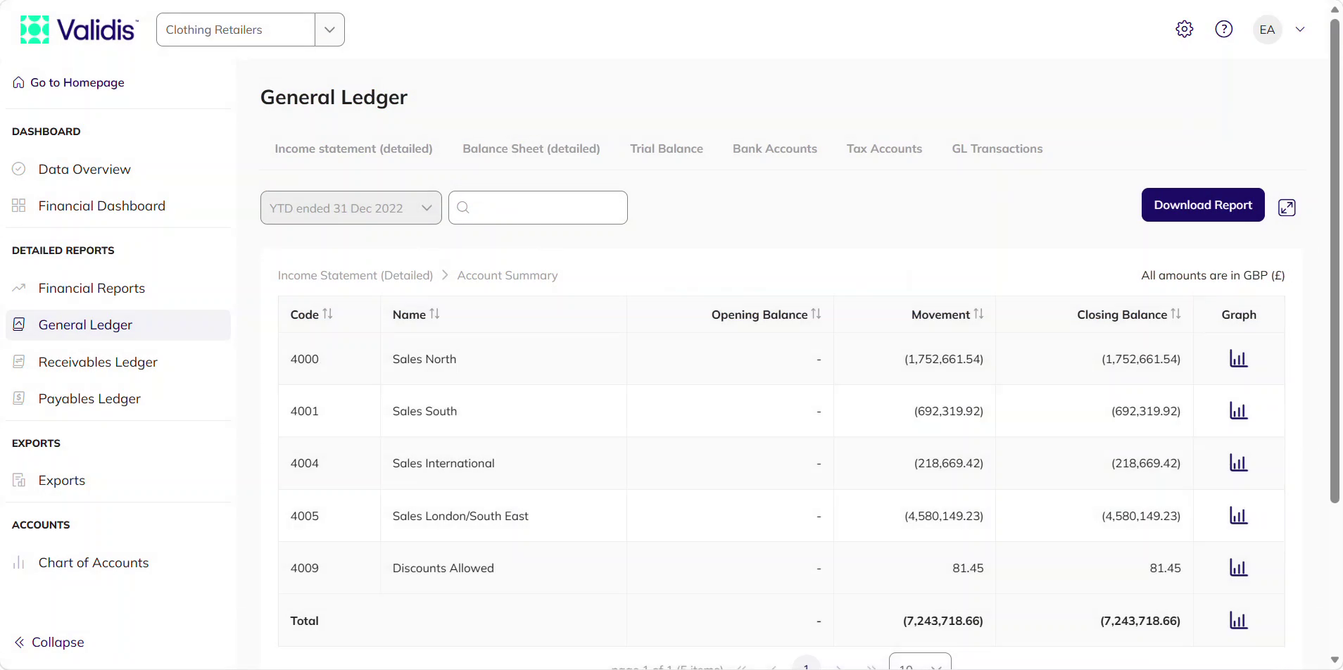Open graph for Discounts Allowed row
Viewport: 1343px width, 670px height.
coord(1239,568)
